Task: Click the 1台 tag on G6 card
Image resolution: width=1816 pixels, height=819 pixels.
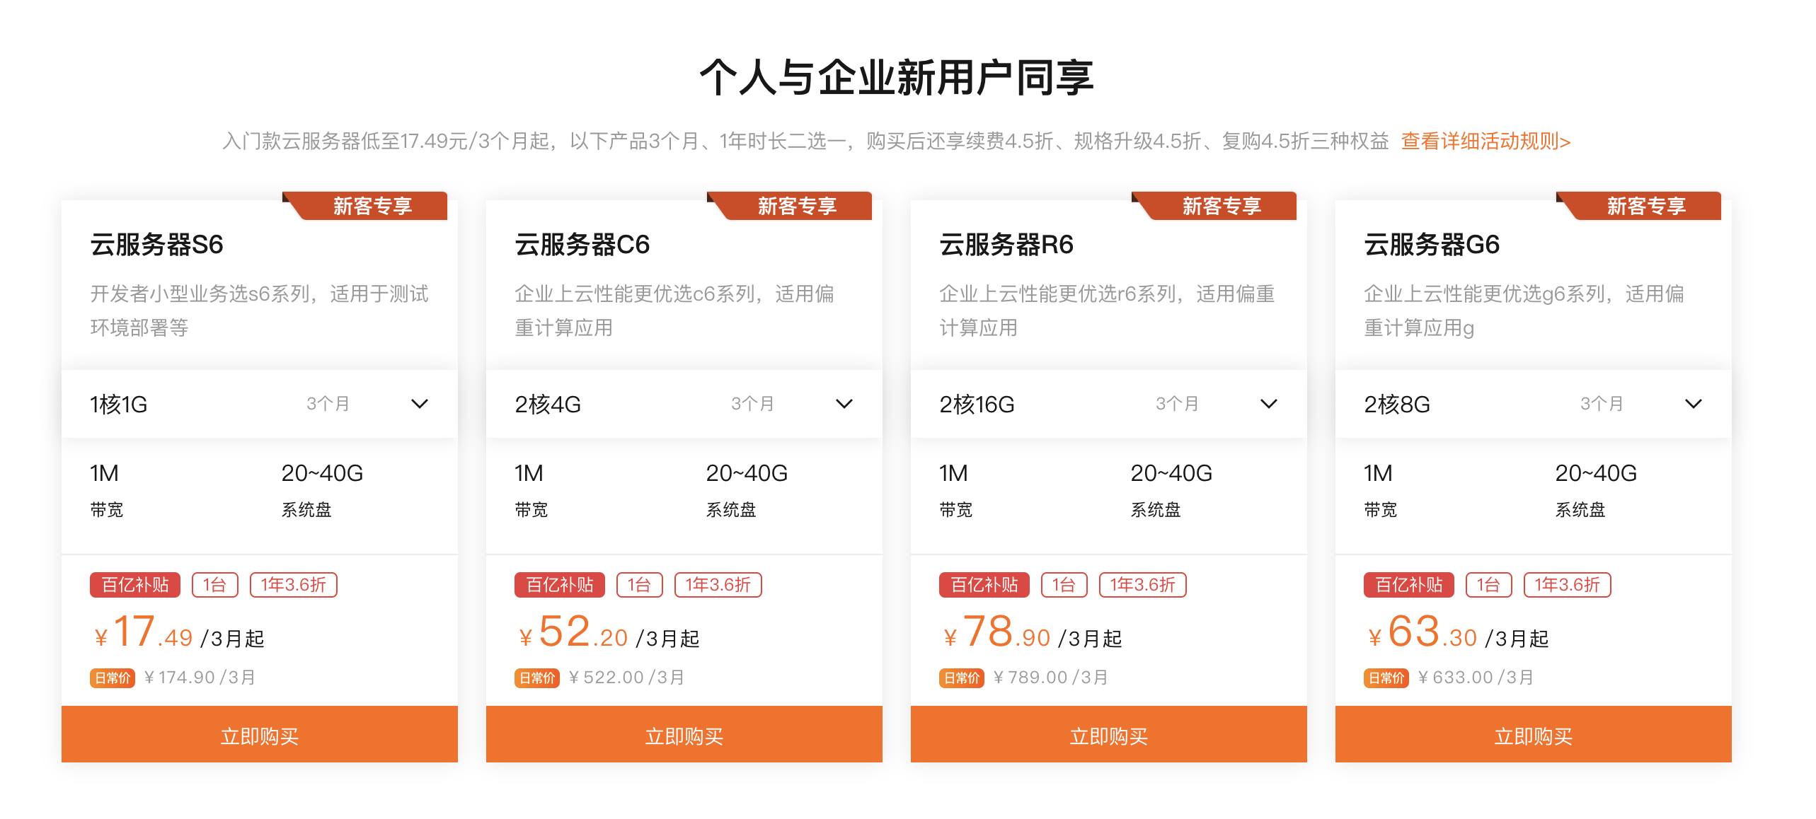Action: coord(1488,585)
